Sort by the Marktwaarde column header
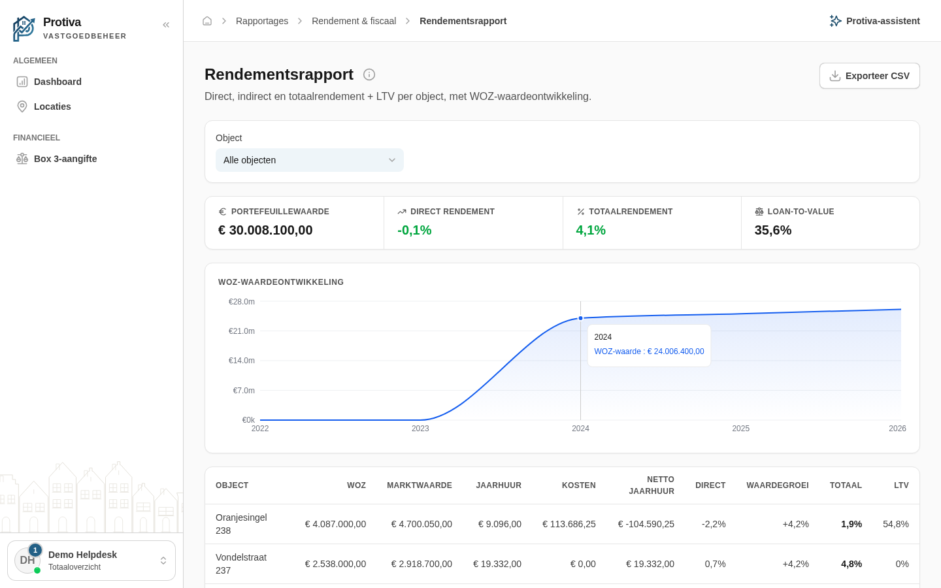Viewport: 941px width, 588px height. (420, 485)
